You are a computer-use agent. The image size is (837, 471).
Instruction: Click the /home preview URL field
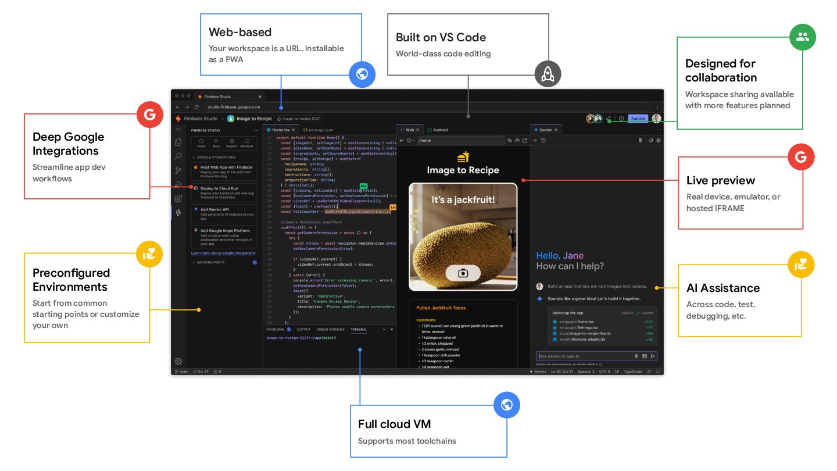pyautogui.click(x=460, y=140)
